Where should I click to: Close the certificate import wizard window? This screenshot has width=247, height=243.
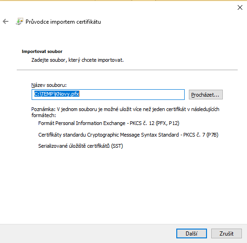tap(240, 7)
